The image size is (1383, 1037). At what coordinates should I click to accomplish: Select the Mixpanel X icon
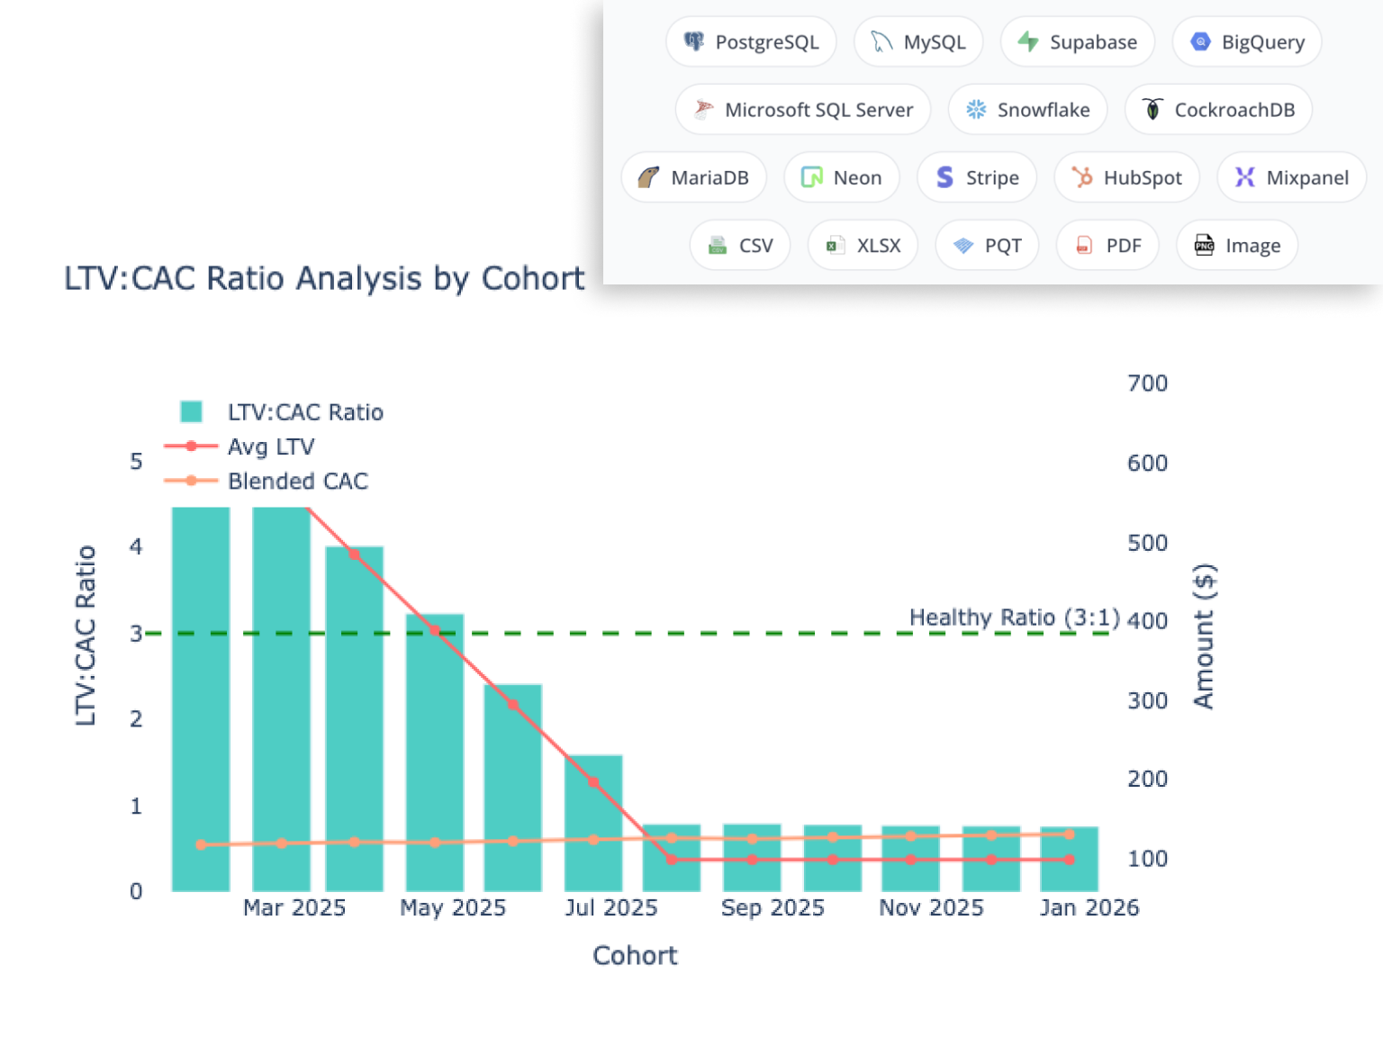tap(1244, 177)
